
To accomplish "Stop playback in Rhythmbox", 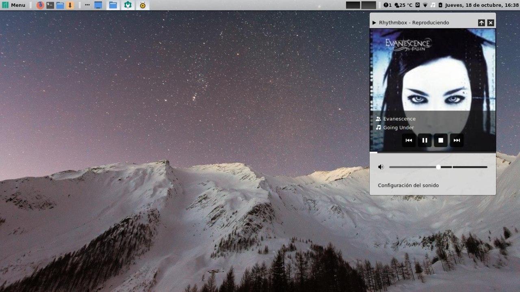I will coord(440,141).
